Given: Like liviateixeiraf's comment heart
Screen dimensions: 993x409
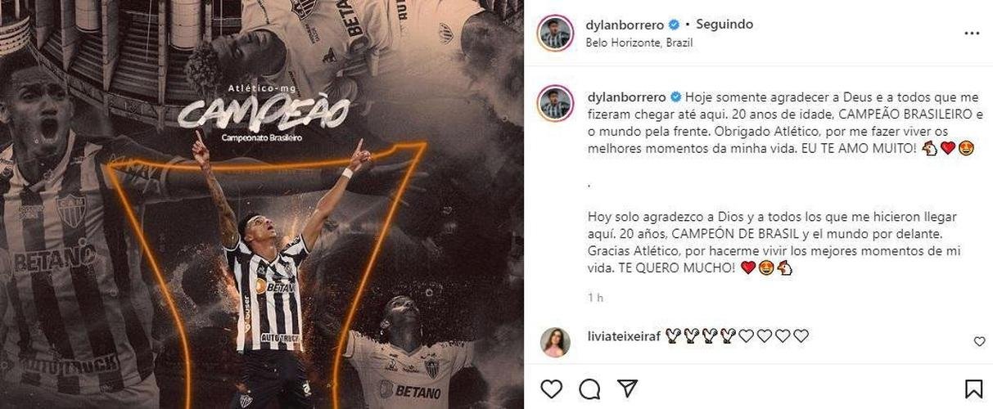Looking at the screenshot, I should coord(980,342).
